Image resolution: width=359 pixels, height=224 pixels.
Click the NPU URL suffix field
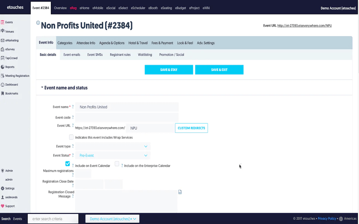click(x=150, y=128)
